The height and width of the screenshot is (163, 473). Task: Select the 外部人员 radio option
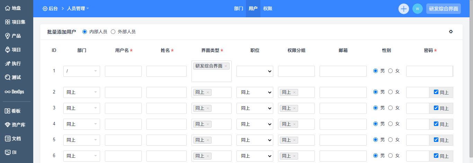113,31
